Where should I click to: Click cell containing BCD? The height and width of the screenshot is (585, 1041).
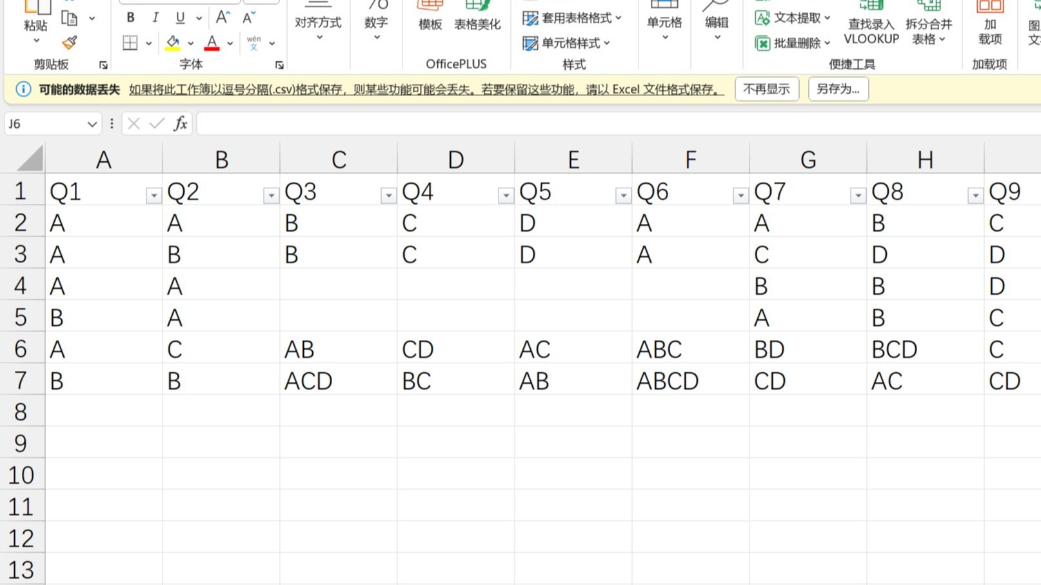pyautogui.click(x=925, y=349)
